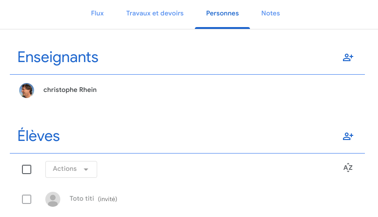The height and width of the screenshot is (217, 378).
Task: Open the Actions dropdown menu
Action: click(x=71, y=169)
